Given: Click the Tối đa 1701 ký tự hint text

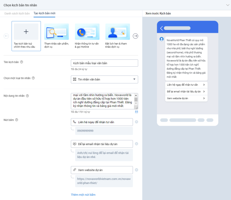Looking at the screenshot, I should point(81,112).
